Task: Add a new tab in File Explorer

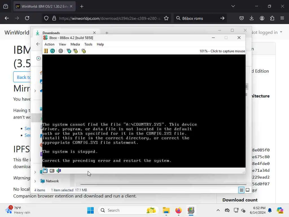Action: (x=107, y=33)
